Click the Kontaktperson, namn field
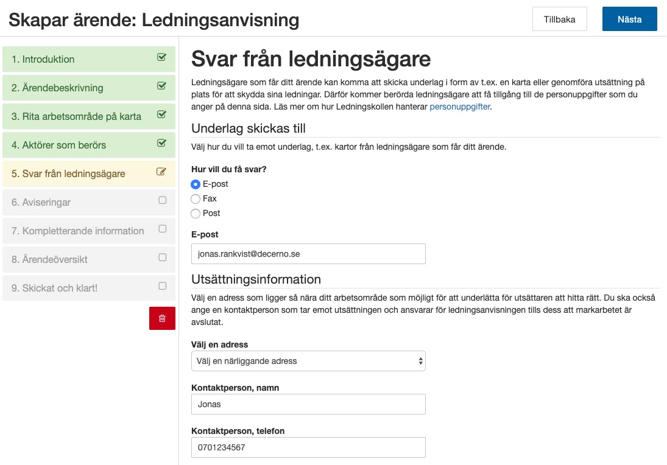This screenshot has height=465, width=667. [308, 404]
